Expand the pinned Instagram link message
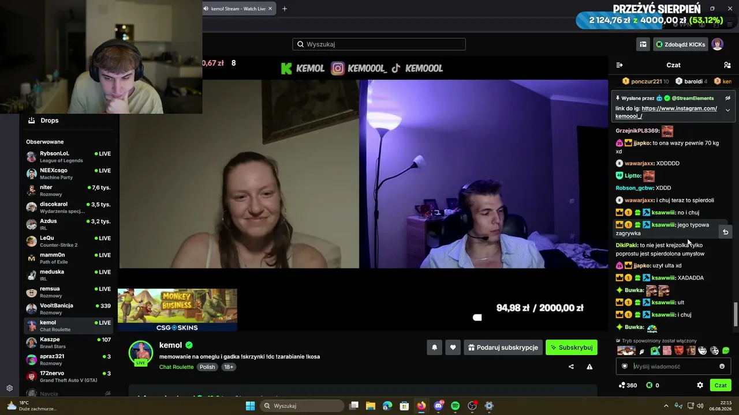Screen dimensions: 739x415 [727, 110]
